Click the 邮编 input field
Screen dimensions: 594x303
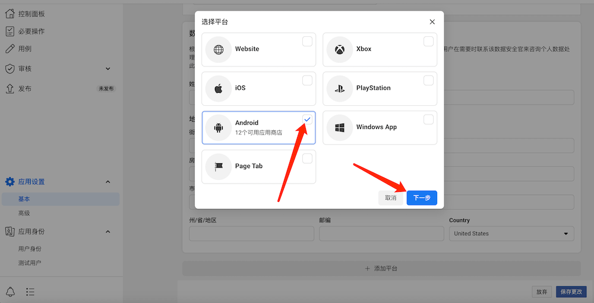click(x=381, y=233)
